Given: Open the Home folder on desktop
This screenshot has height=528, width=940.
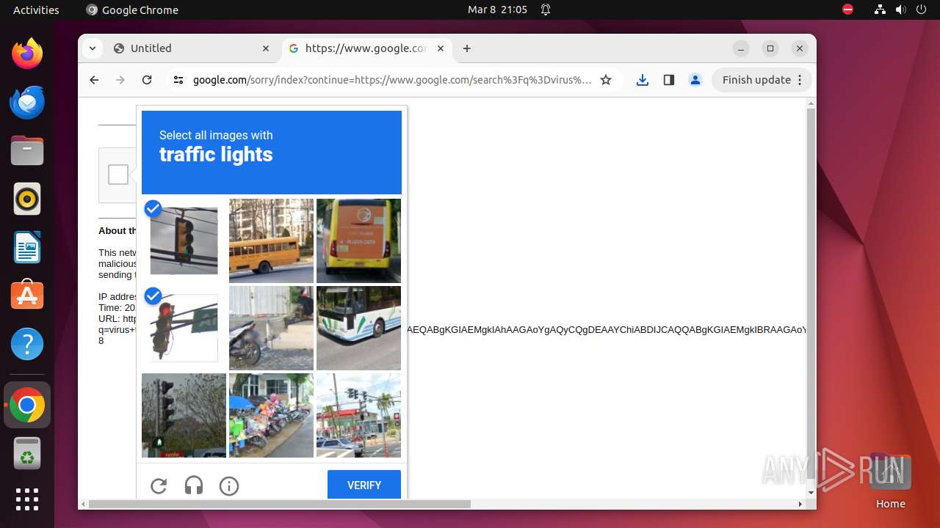Looking at the screenshot, I should (x=890, y=480).
